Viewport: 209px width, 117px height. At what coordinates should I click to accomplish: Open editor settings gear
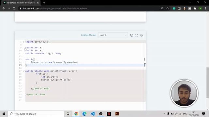[x=141, y=35]
